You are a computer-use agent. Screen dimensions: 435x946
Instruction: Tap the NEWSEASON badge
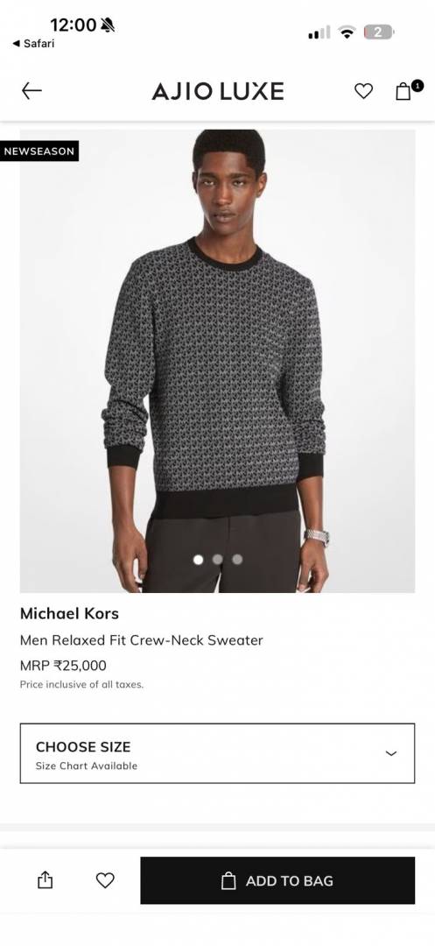coord(39,151)
